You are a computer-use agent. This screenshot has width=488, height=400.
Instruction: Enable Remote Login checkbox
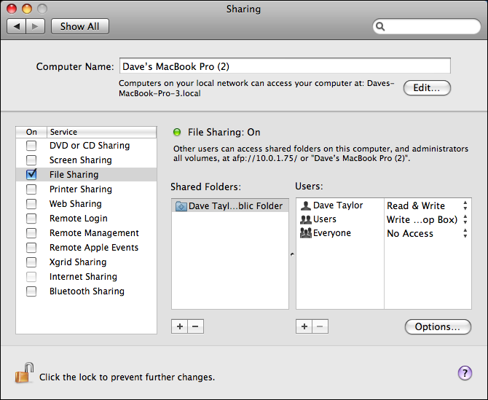click(31, 219)
